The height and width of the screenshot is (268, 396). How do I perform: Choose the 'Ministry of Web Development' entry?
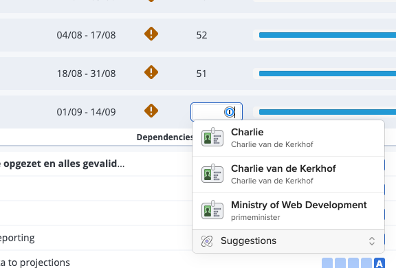[289, 211]
